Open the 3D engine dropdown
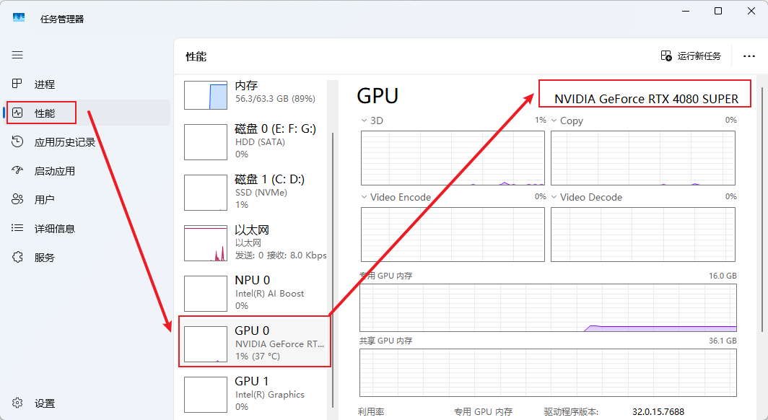The image size is (768, 420). 364,121
